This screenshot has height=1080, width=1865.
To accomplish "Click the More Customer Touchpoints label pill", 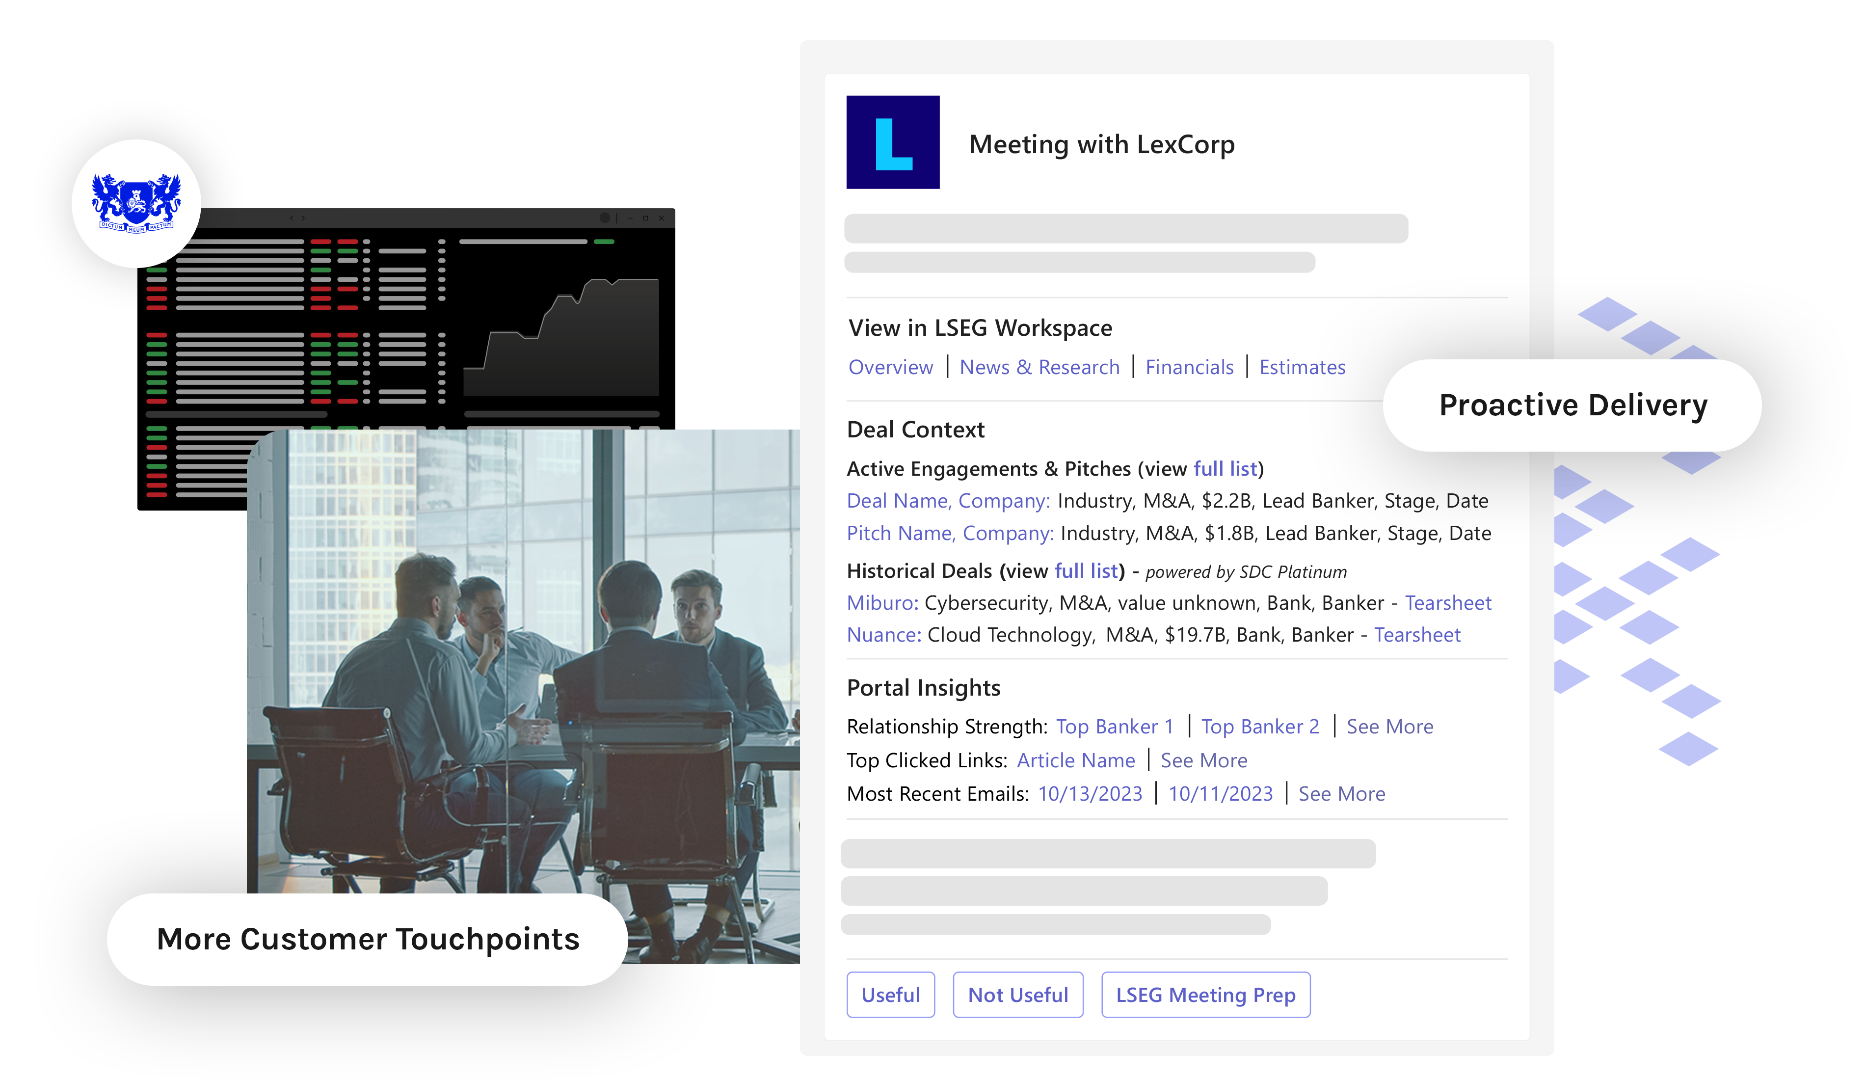I will (367, 939).
